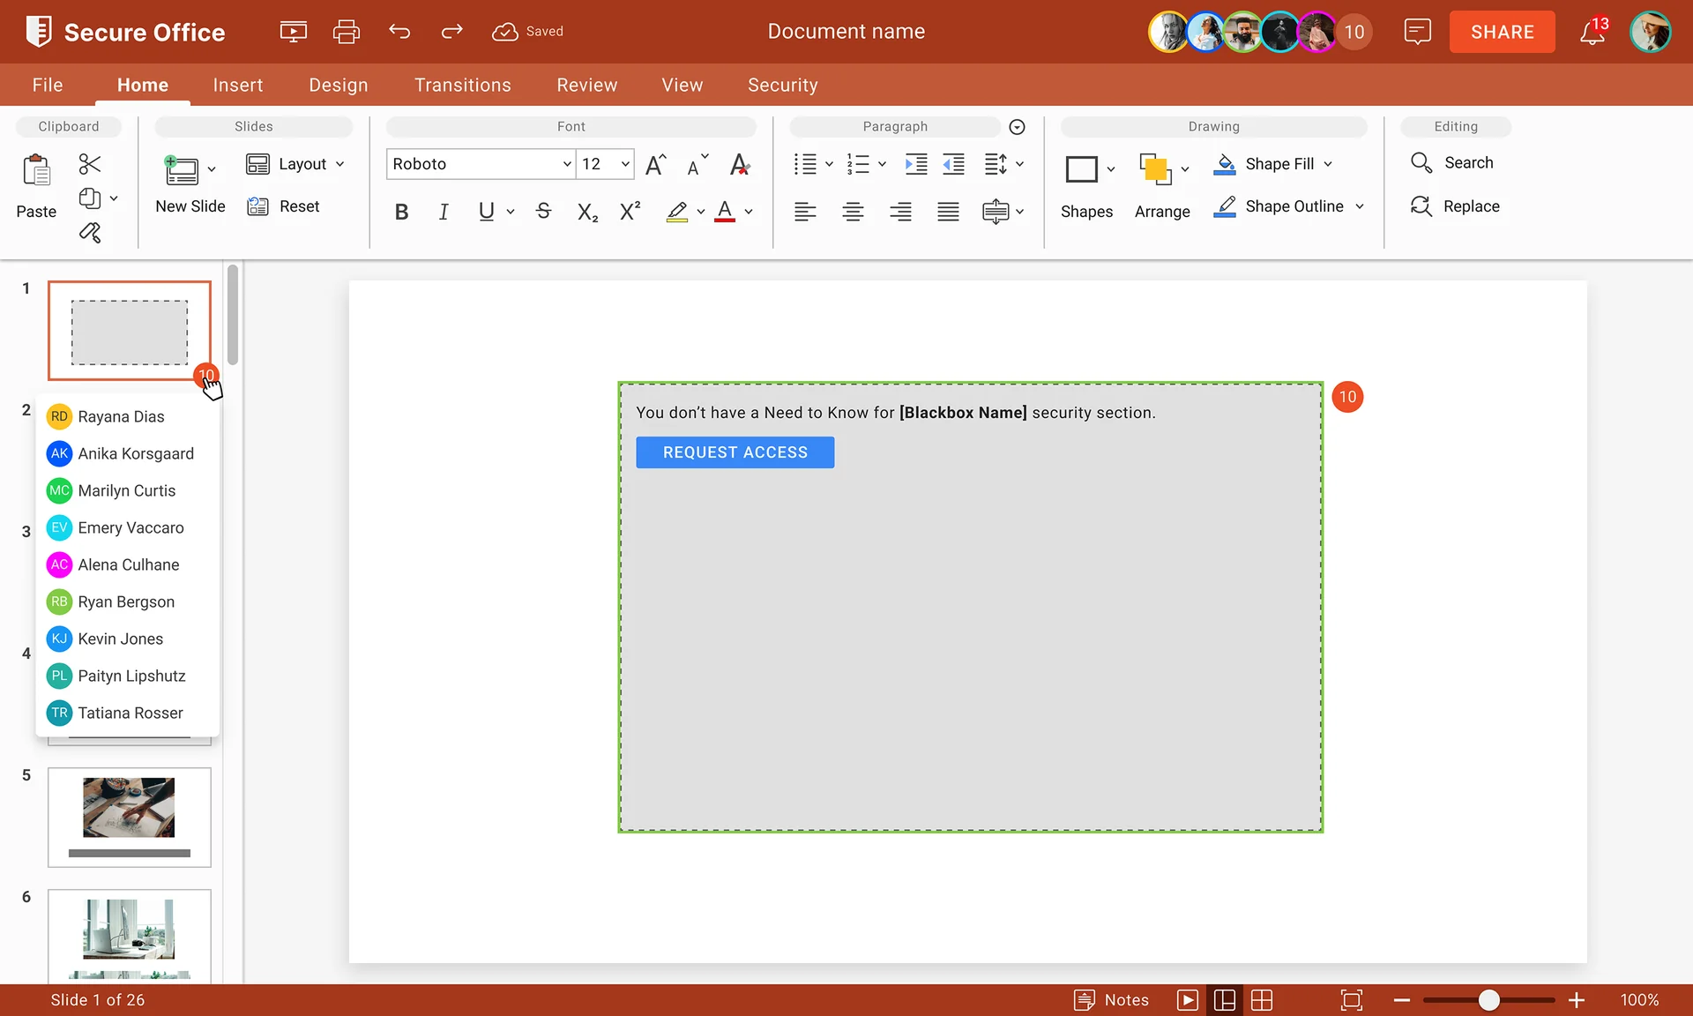Toggle Bold formatting
Screen dimensions: 1693x1016
401,212
